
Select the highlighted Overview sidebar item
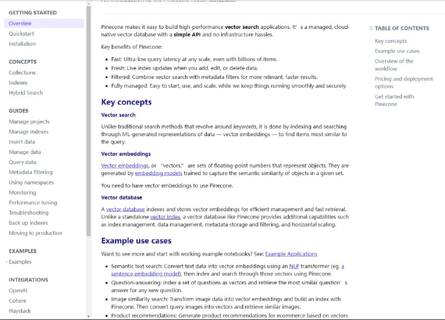(20, 23)
